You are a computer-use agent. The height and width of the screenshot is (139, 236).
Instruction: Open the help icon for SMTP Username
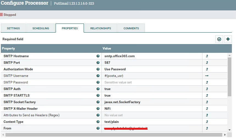click(x=98, y=76)
